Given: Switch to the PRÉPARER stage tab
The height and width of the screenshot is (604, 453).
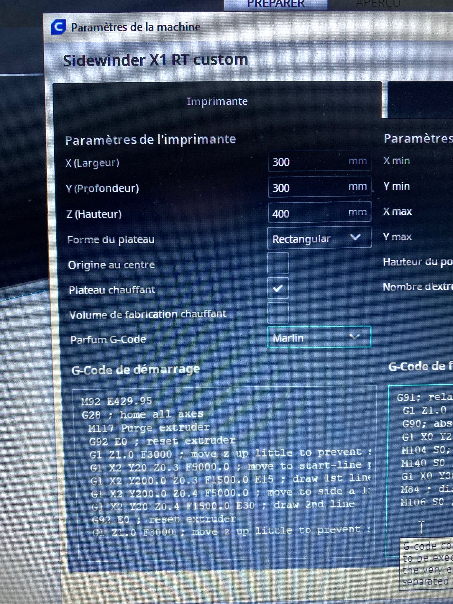Looking at the screenshot, I should pos(275,4).
